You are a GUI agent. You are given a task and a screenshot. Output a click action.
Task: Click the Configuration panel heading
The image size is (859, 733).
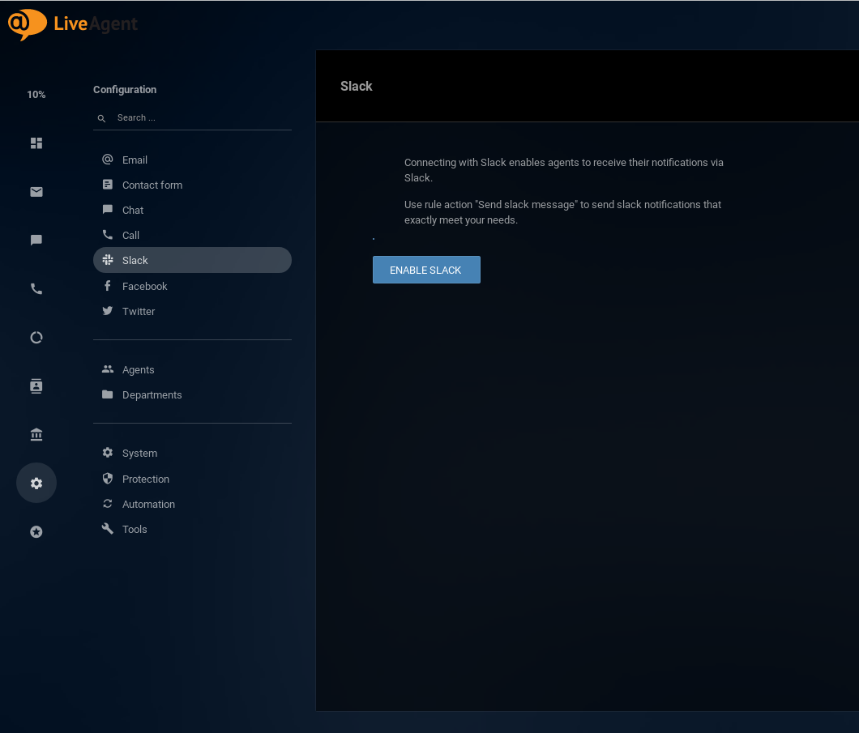[125, 90]
